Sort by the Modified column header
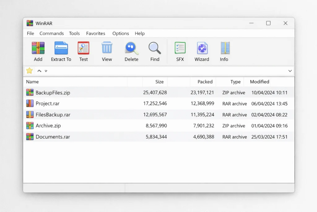The width and height of the screenshot is (317, 212). click(258, 82)
